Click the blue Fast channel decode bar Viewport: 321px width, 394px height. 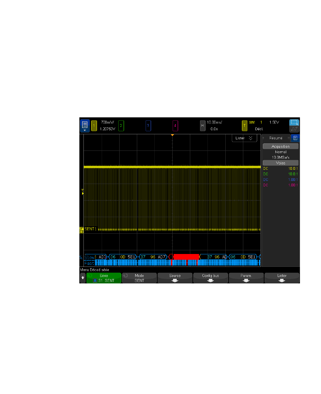(177, 263)
